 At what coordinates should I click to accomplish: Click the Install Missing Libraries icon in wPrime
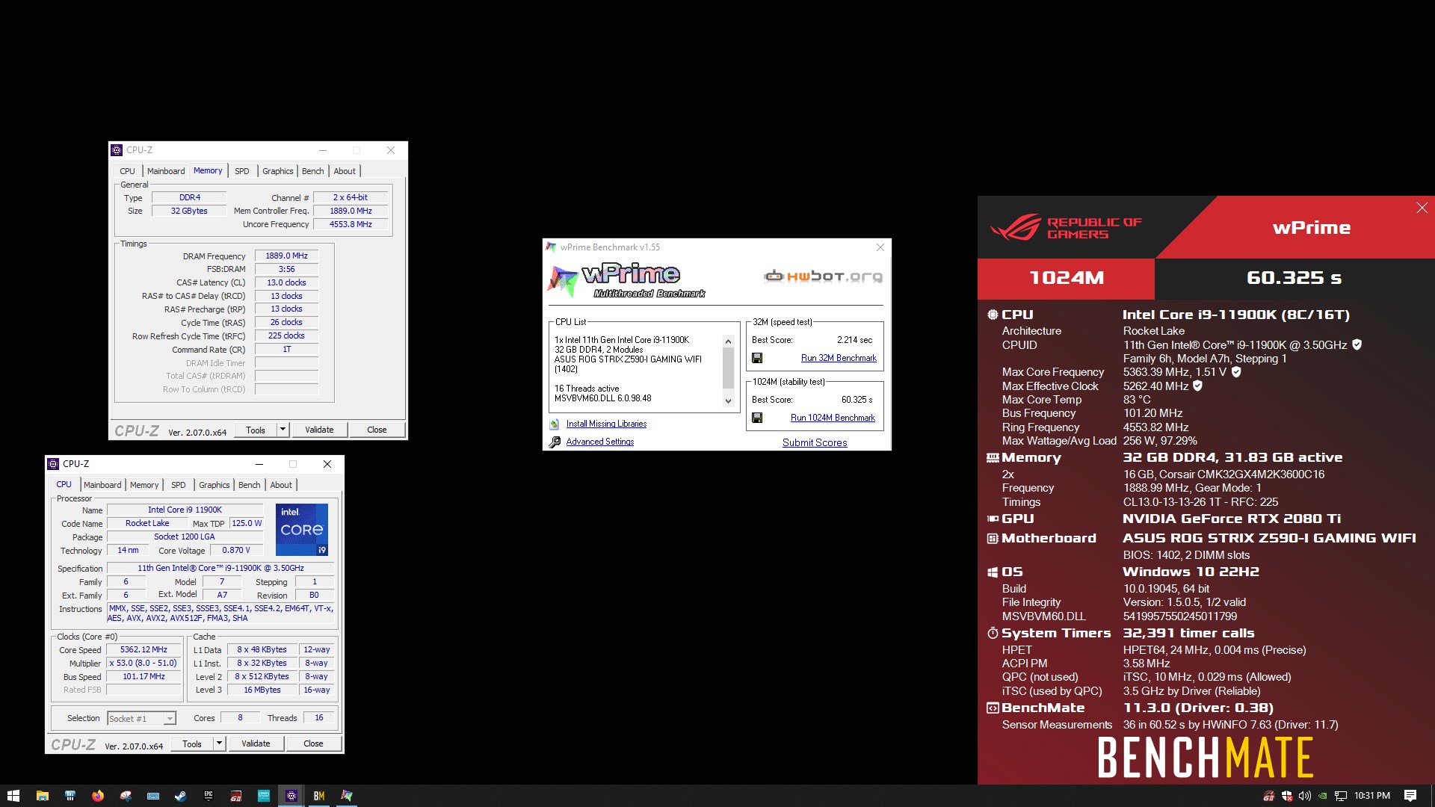(555, 424)
